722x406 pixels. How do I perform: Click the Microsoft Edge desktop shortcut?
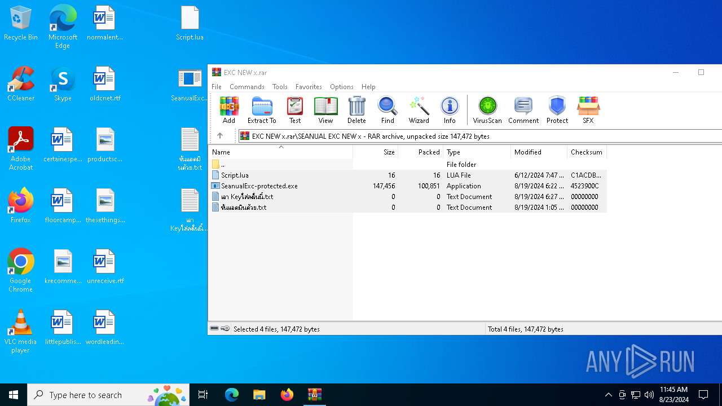[x=63, y=27]
